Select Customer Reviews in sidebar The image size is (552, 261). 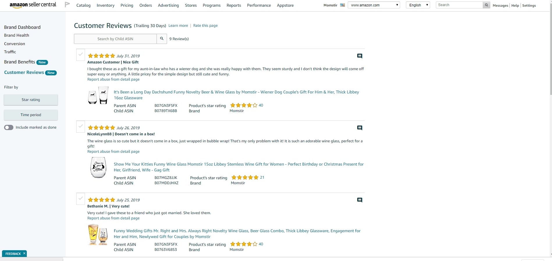(x=24, y=72)
